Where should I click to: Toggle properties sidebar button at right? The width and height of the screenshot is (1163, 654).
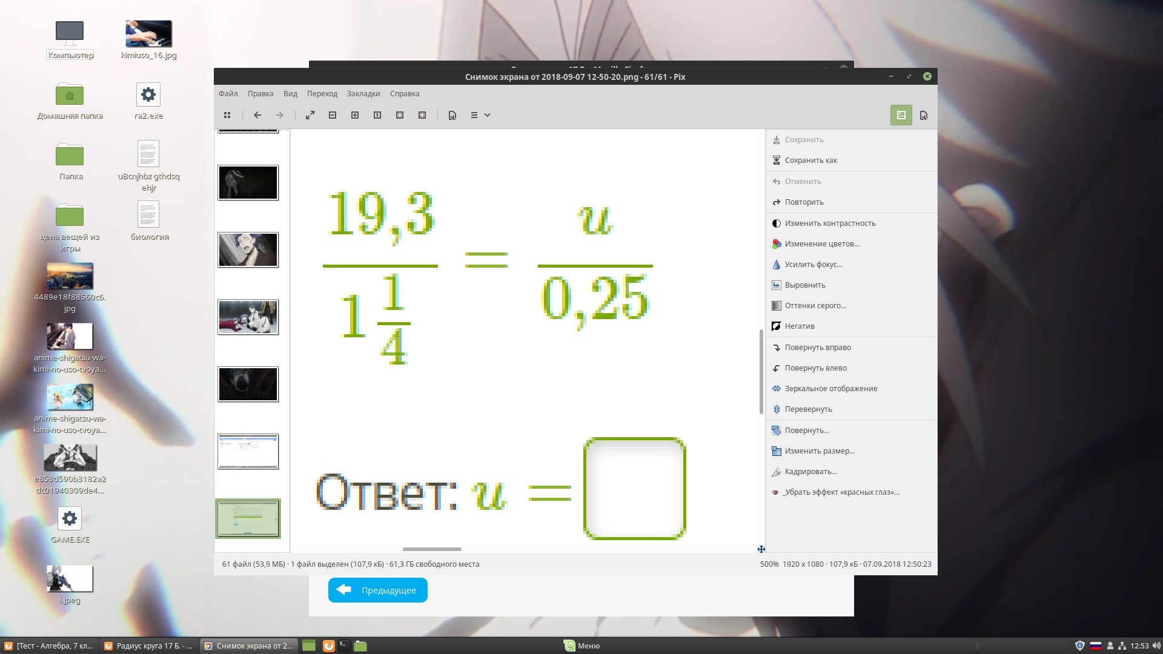(x=924, y=115)
